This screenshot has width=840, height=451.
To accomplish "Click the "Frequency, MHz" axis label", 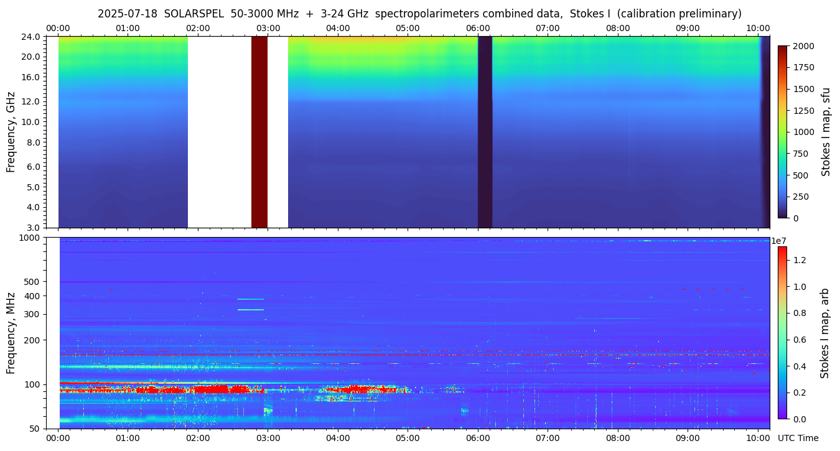I will (11, 333).
